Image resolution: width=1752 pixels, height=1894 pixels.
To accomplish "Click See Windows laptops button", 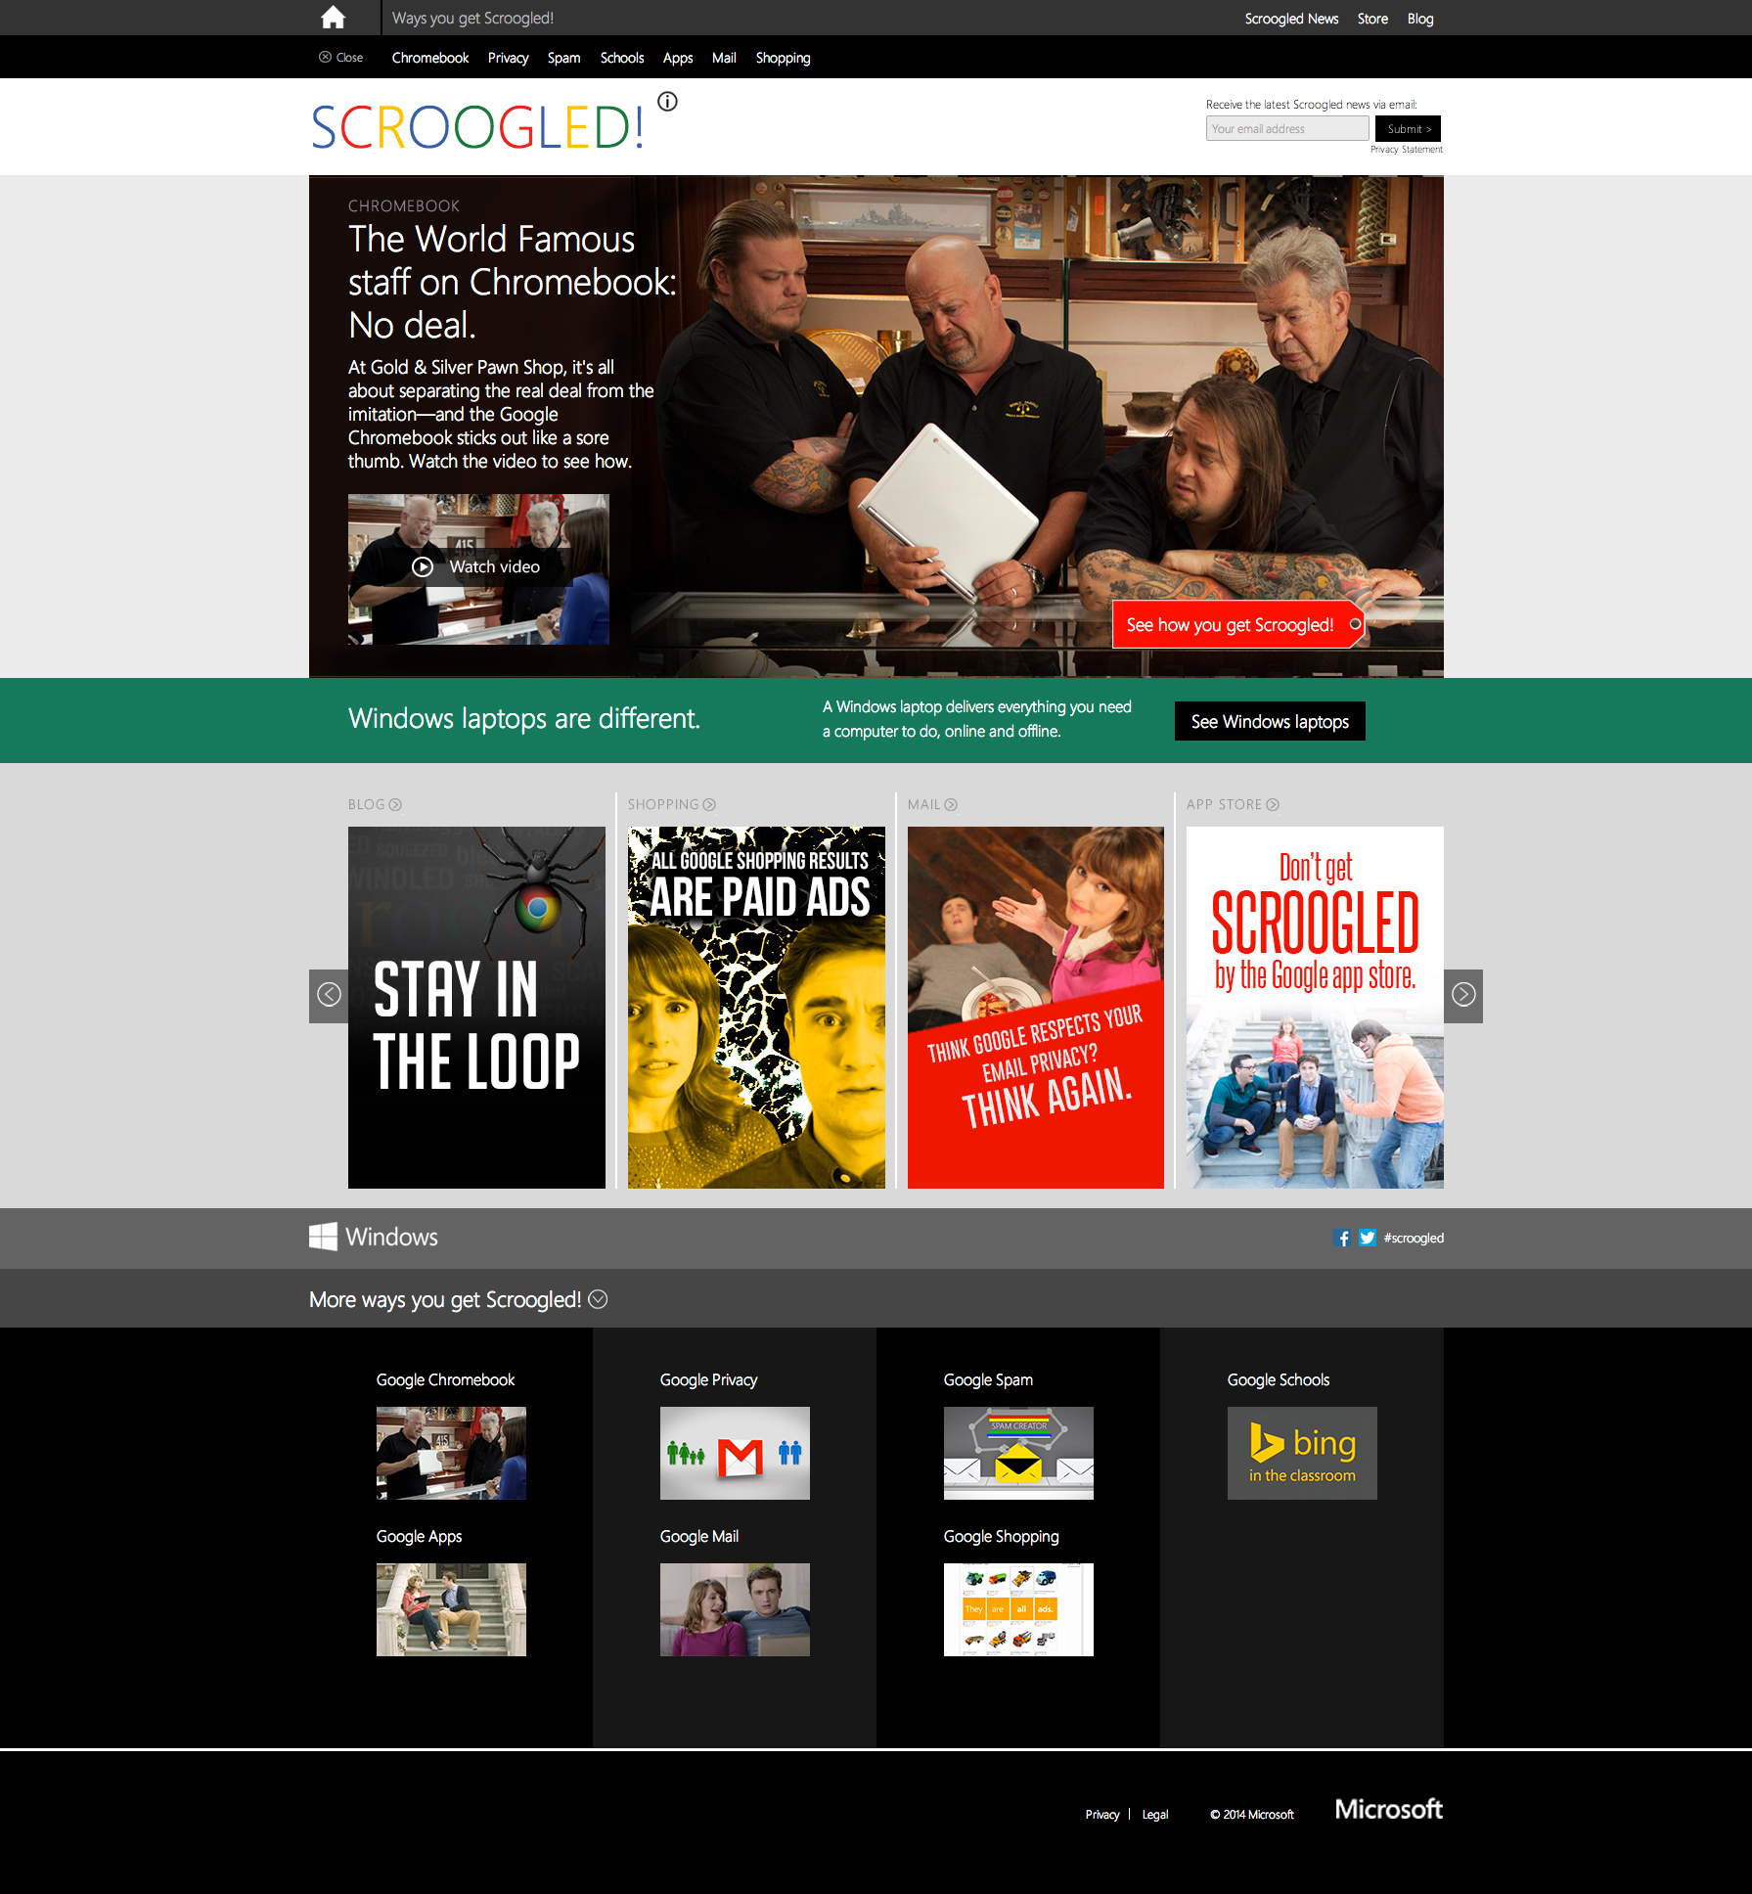I will pos(1270,721).
